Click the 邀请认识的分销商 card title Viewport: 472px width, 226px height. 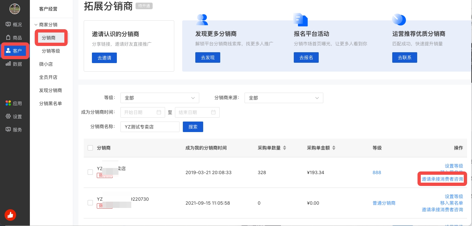point(116,34)
